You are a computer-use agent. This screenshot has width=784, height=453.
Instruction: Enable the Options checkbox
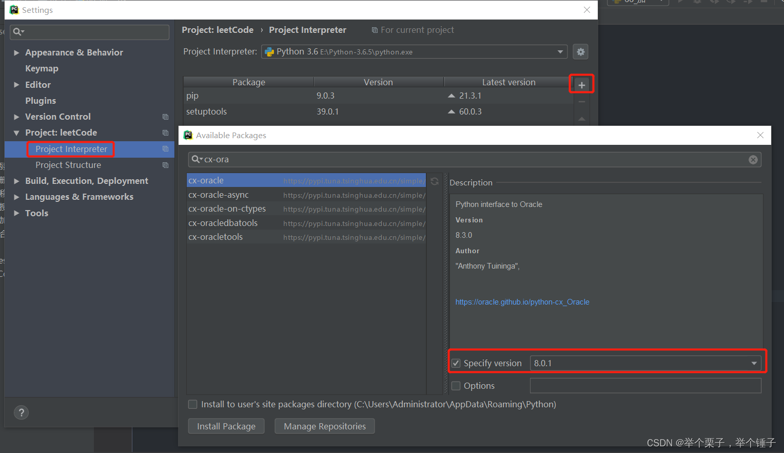pos(456,386)
